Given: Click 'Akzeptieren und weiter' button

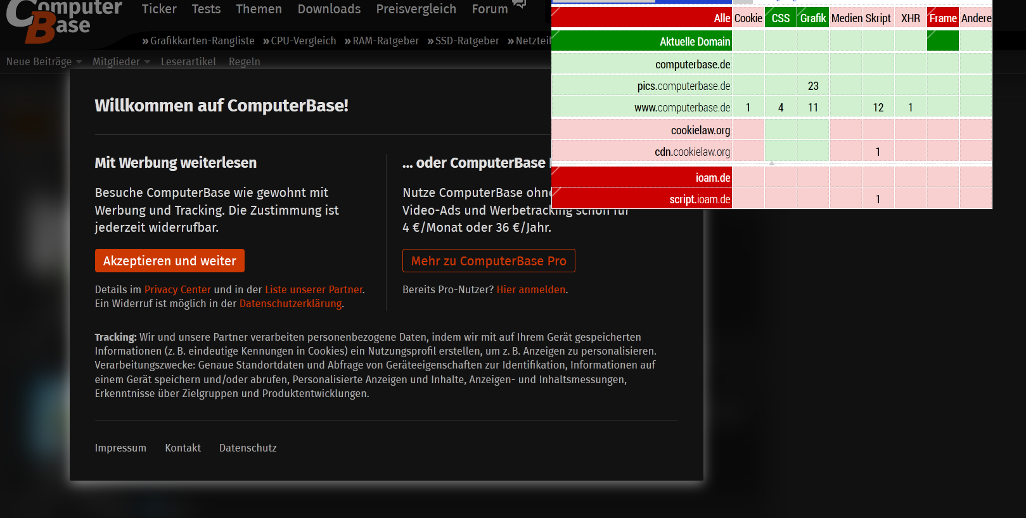Looking at the screenshot, I should click(x=170, y=261).
